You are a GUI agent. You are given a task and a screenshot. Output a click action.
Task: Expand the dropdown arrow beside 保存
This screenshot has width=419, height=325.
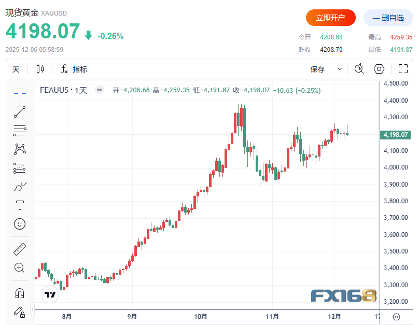coord(340,69)
